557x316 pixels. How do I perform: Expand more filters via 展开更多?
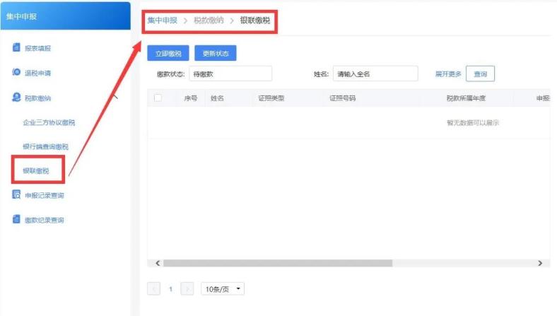tap(448, 74)
